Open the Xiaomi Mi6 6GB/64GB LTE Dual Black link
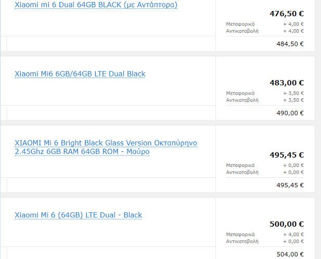The width and height of the screenshot is (321, 259). click(80, 74)
